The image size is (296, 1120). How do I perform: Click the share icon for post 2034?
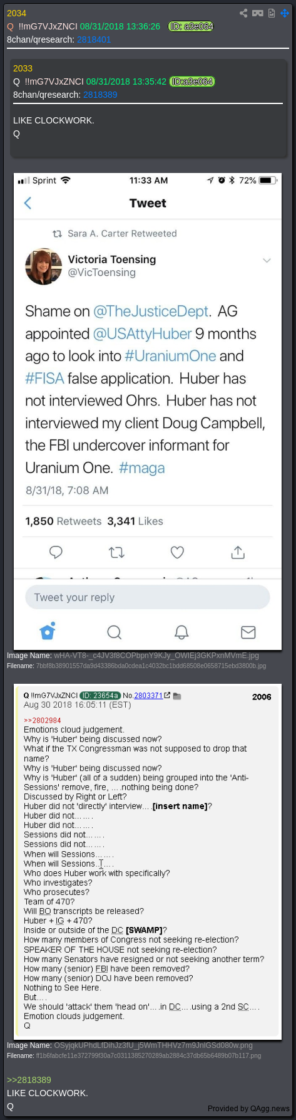tap(243, 13)
